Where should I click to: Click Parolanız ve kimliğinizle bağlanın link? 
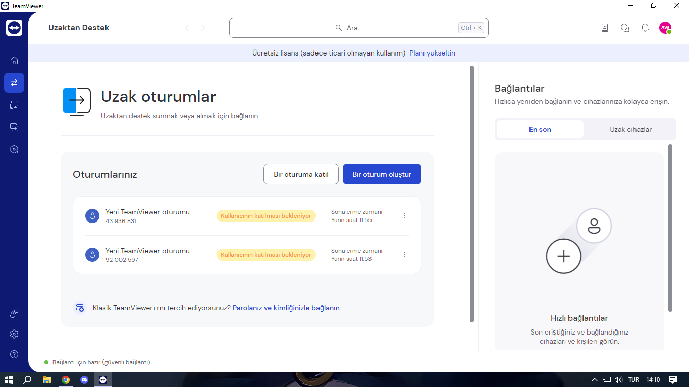[286, 308]
